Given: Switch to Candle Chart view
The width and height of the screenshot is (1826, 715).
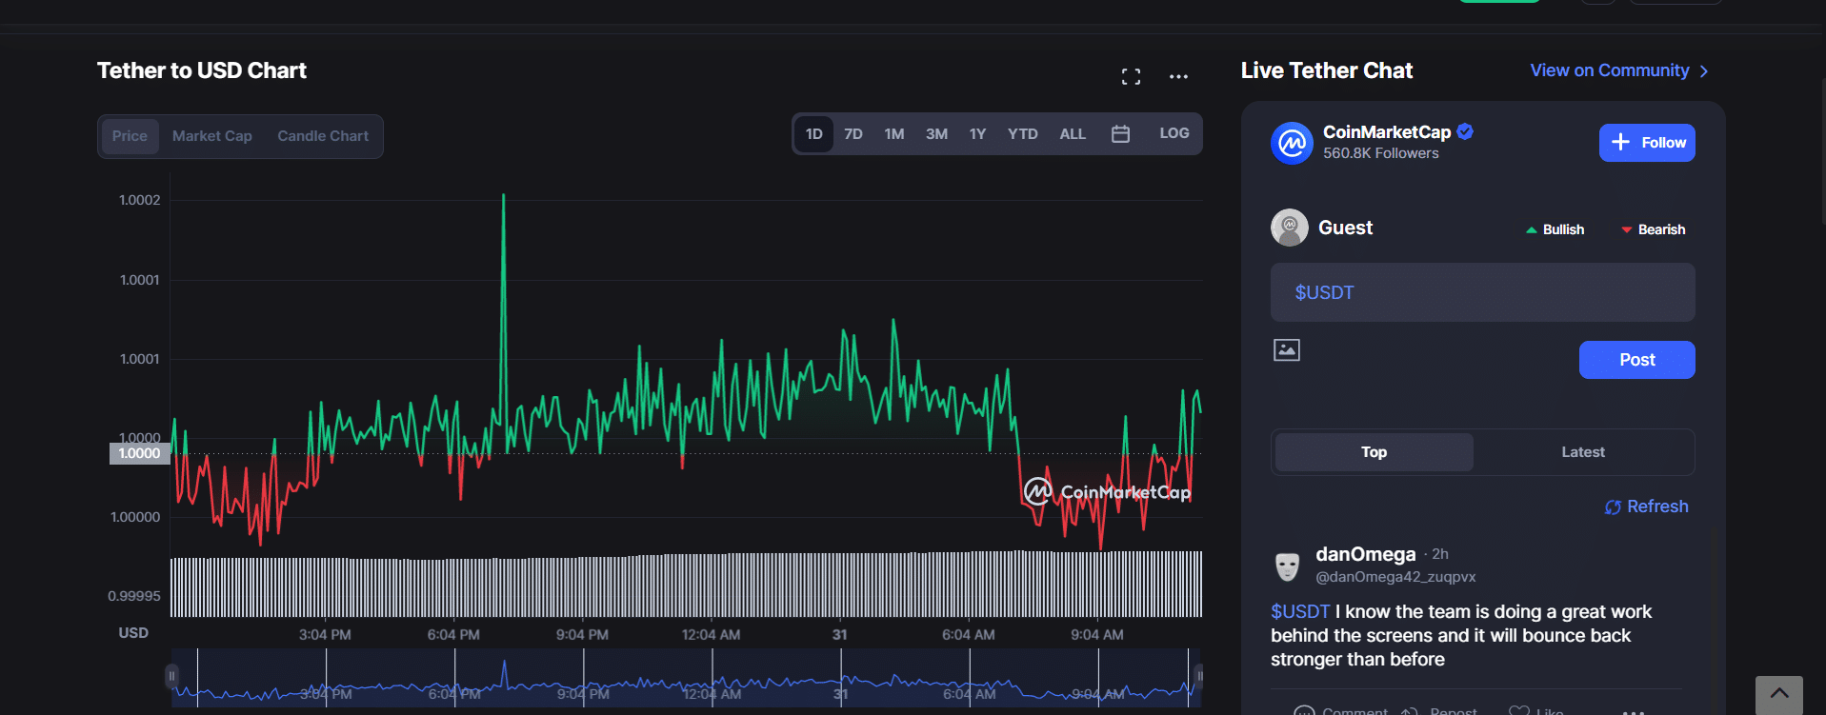Looking at the screenshot, I should (x=323, y=136).
